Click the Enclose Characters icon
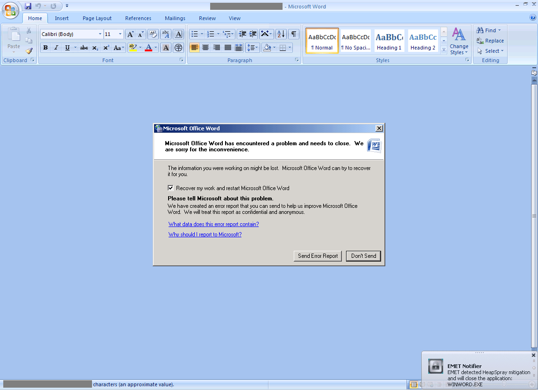 click(x=178, y=48)
